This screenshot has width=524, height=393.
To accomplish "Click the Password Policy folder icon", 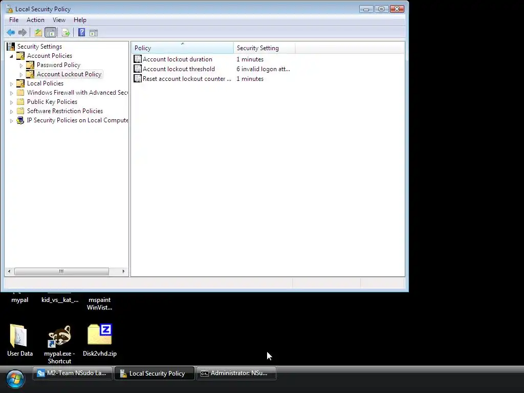I will [x=30, y=65].
